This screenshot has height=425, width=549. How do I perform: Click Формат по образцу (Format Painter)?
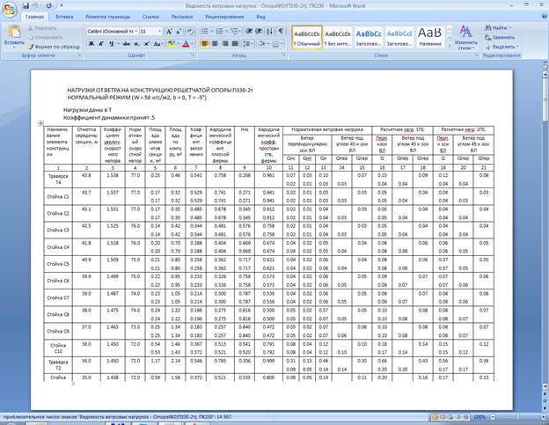pyautogui.click(x=54, y=47)
